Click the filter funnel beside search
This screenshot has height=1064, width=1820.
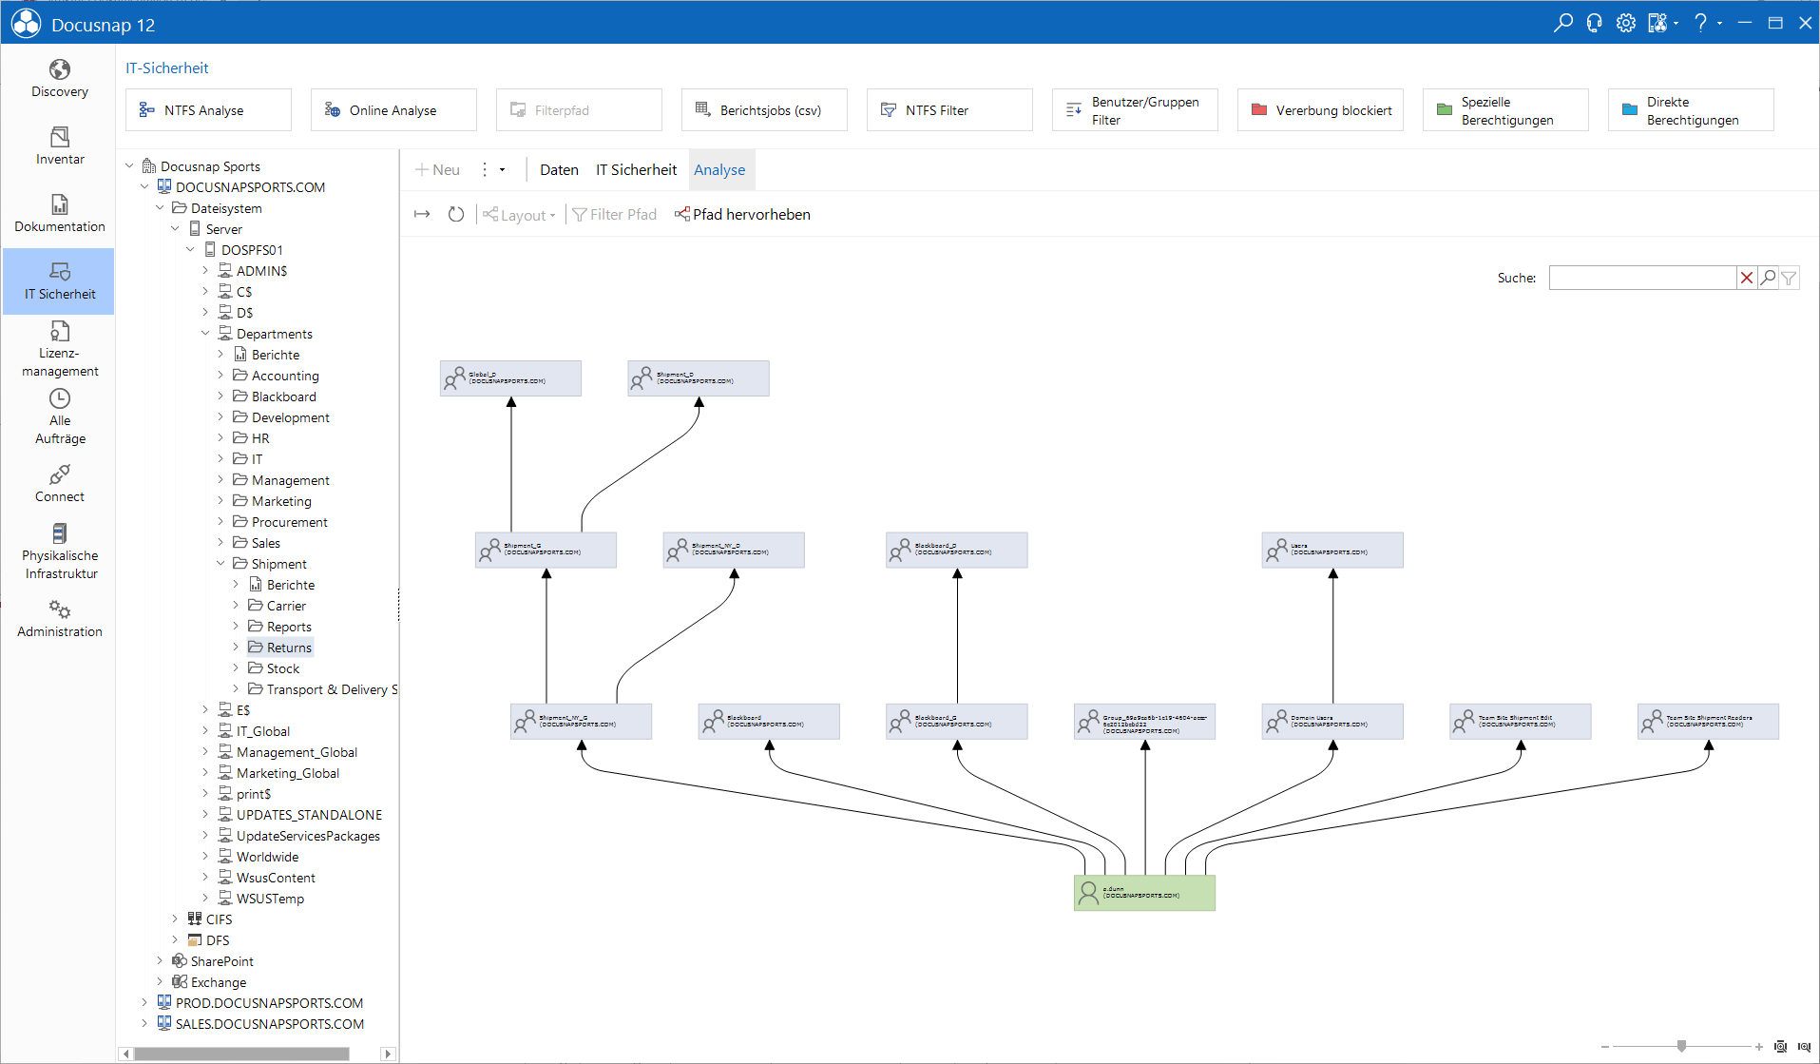coord(1789,278)
